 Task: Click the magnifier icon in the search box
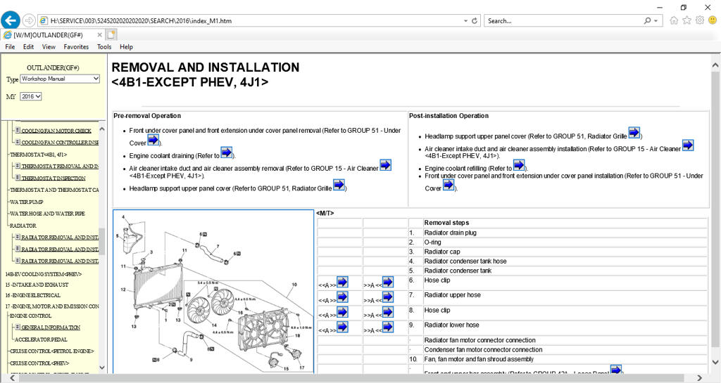(x=648, y=20)
